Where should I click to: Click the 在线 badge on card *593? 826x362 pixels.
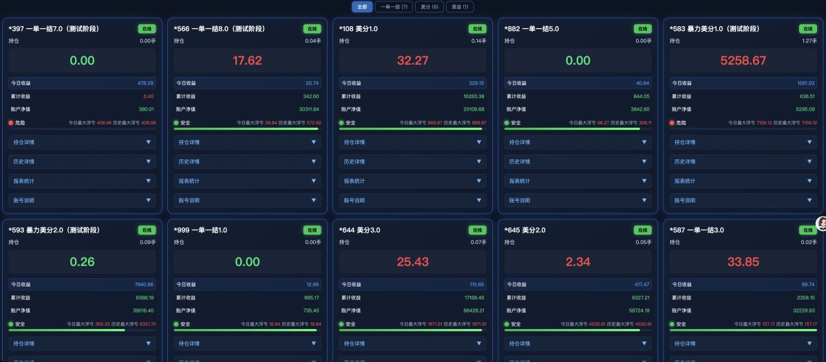147,230
